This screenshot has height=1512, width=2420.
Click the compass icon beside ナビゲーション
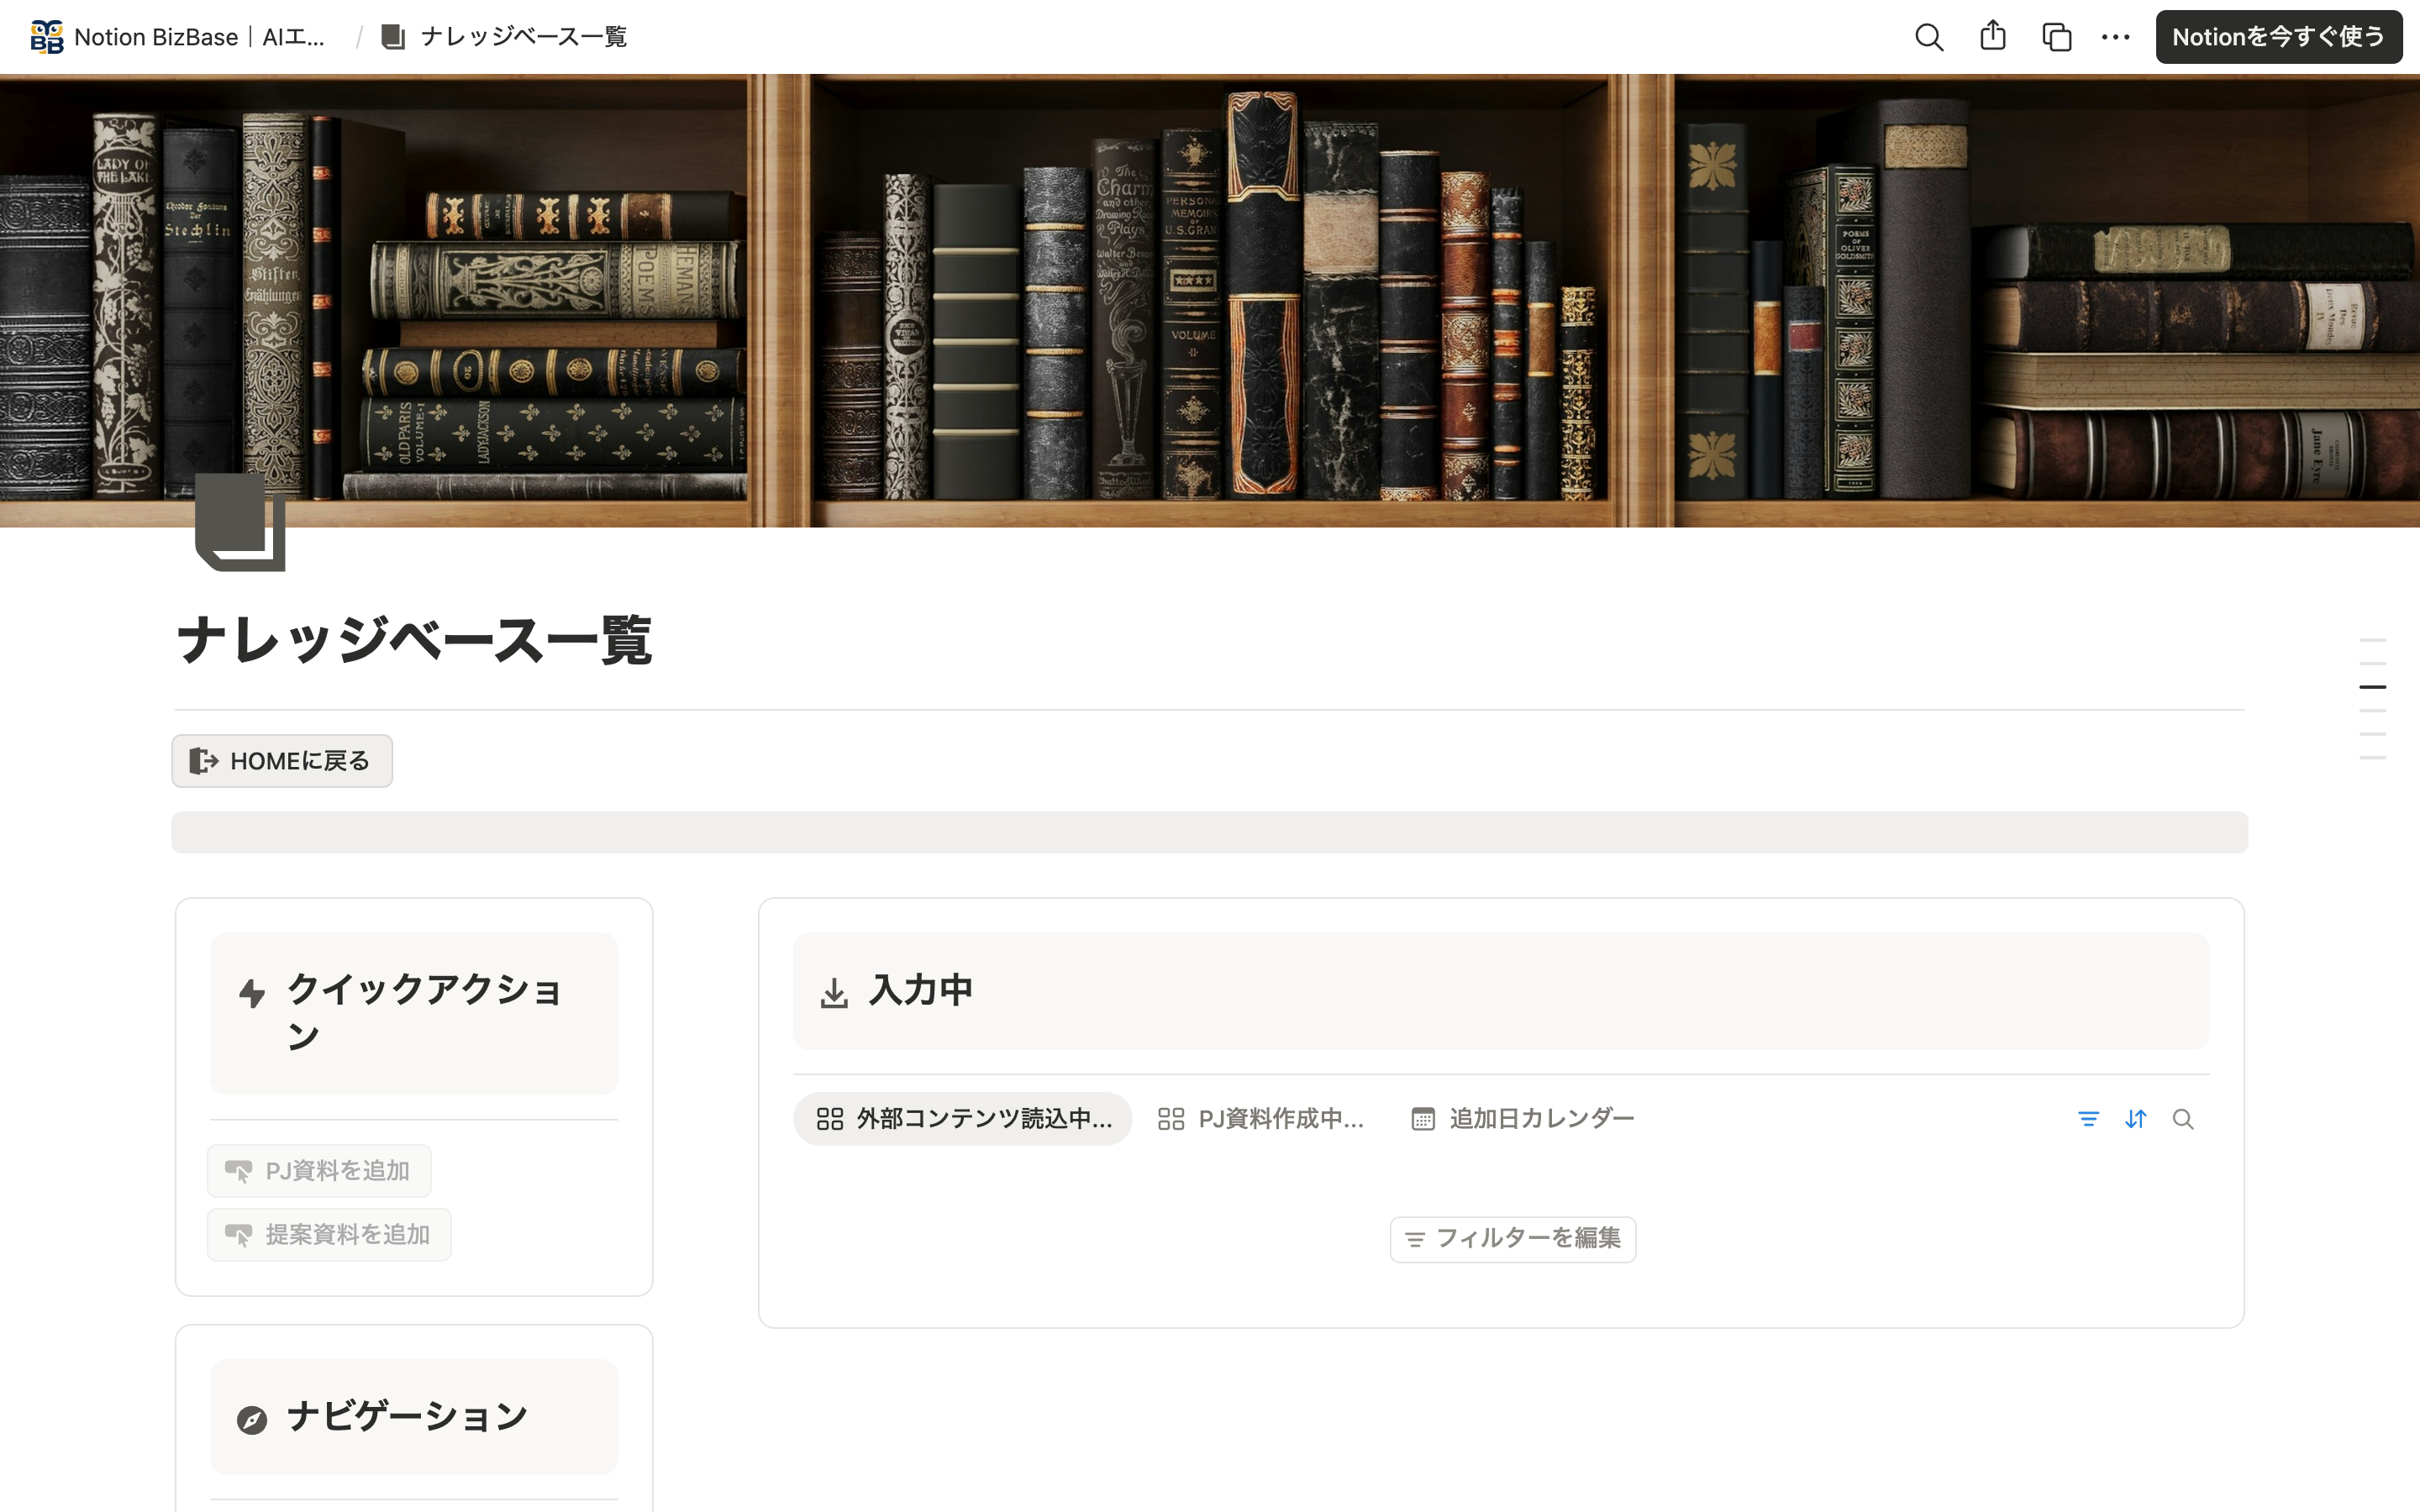click(x=252, y=1420)
